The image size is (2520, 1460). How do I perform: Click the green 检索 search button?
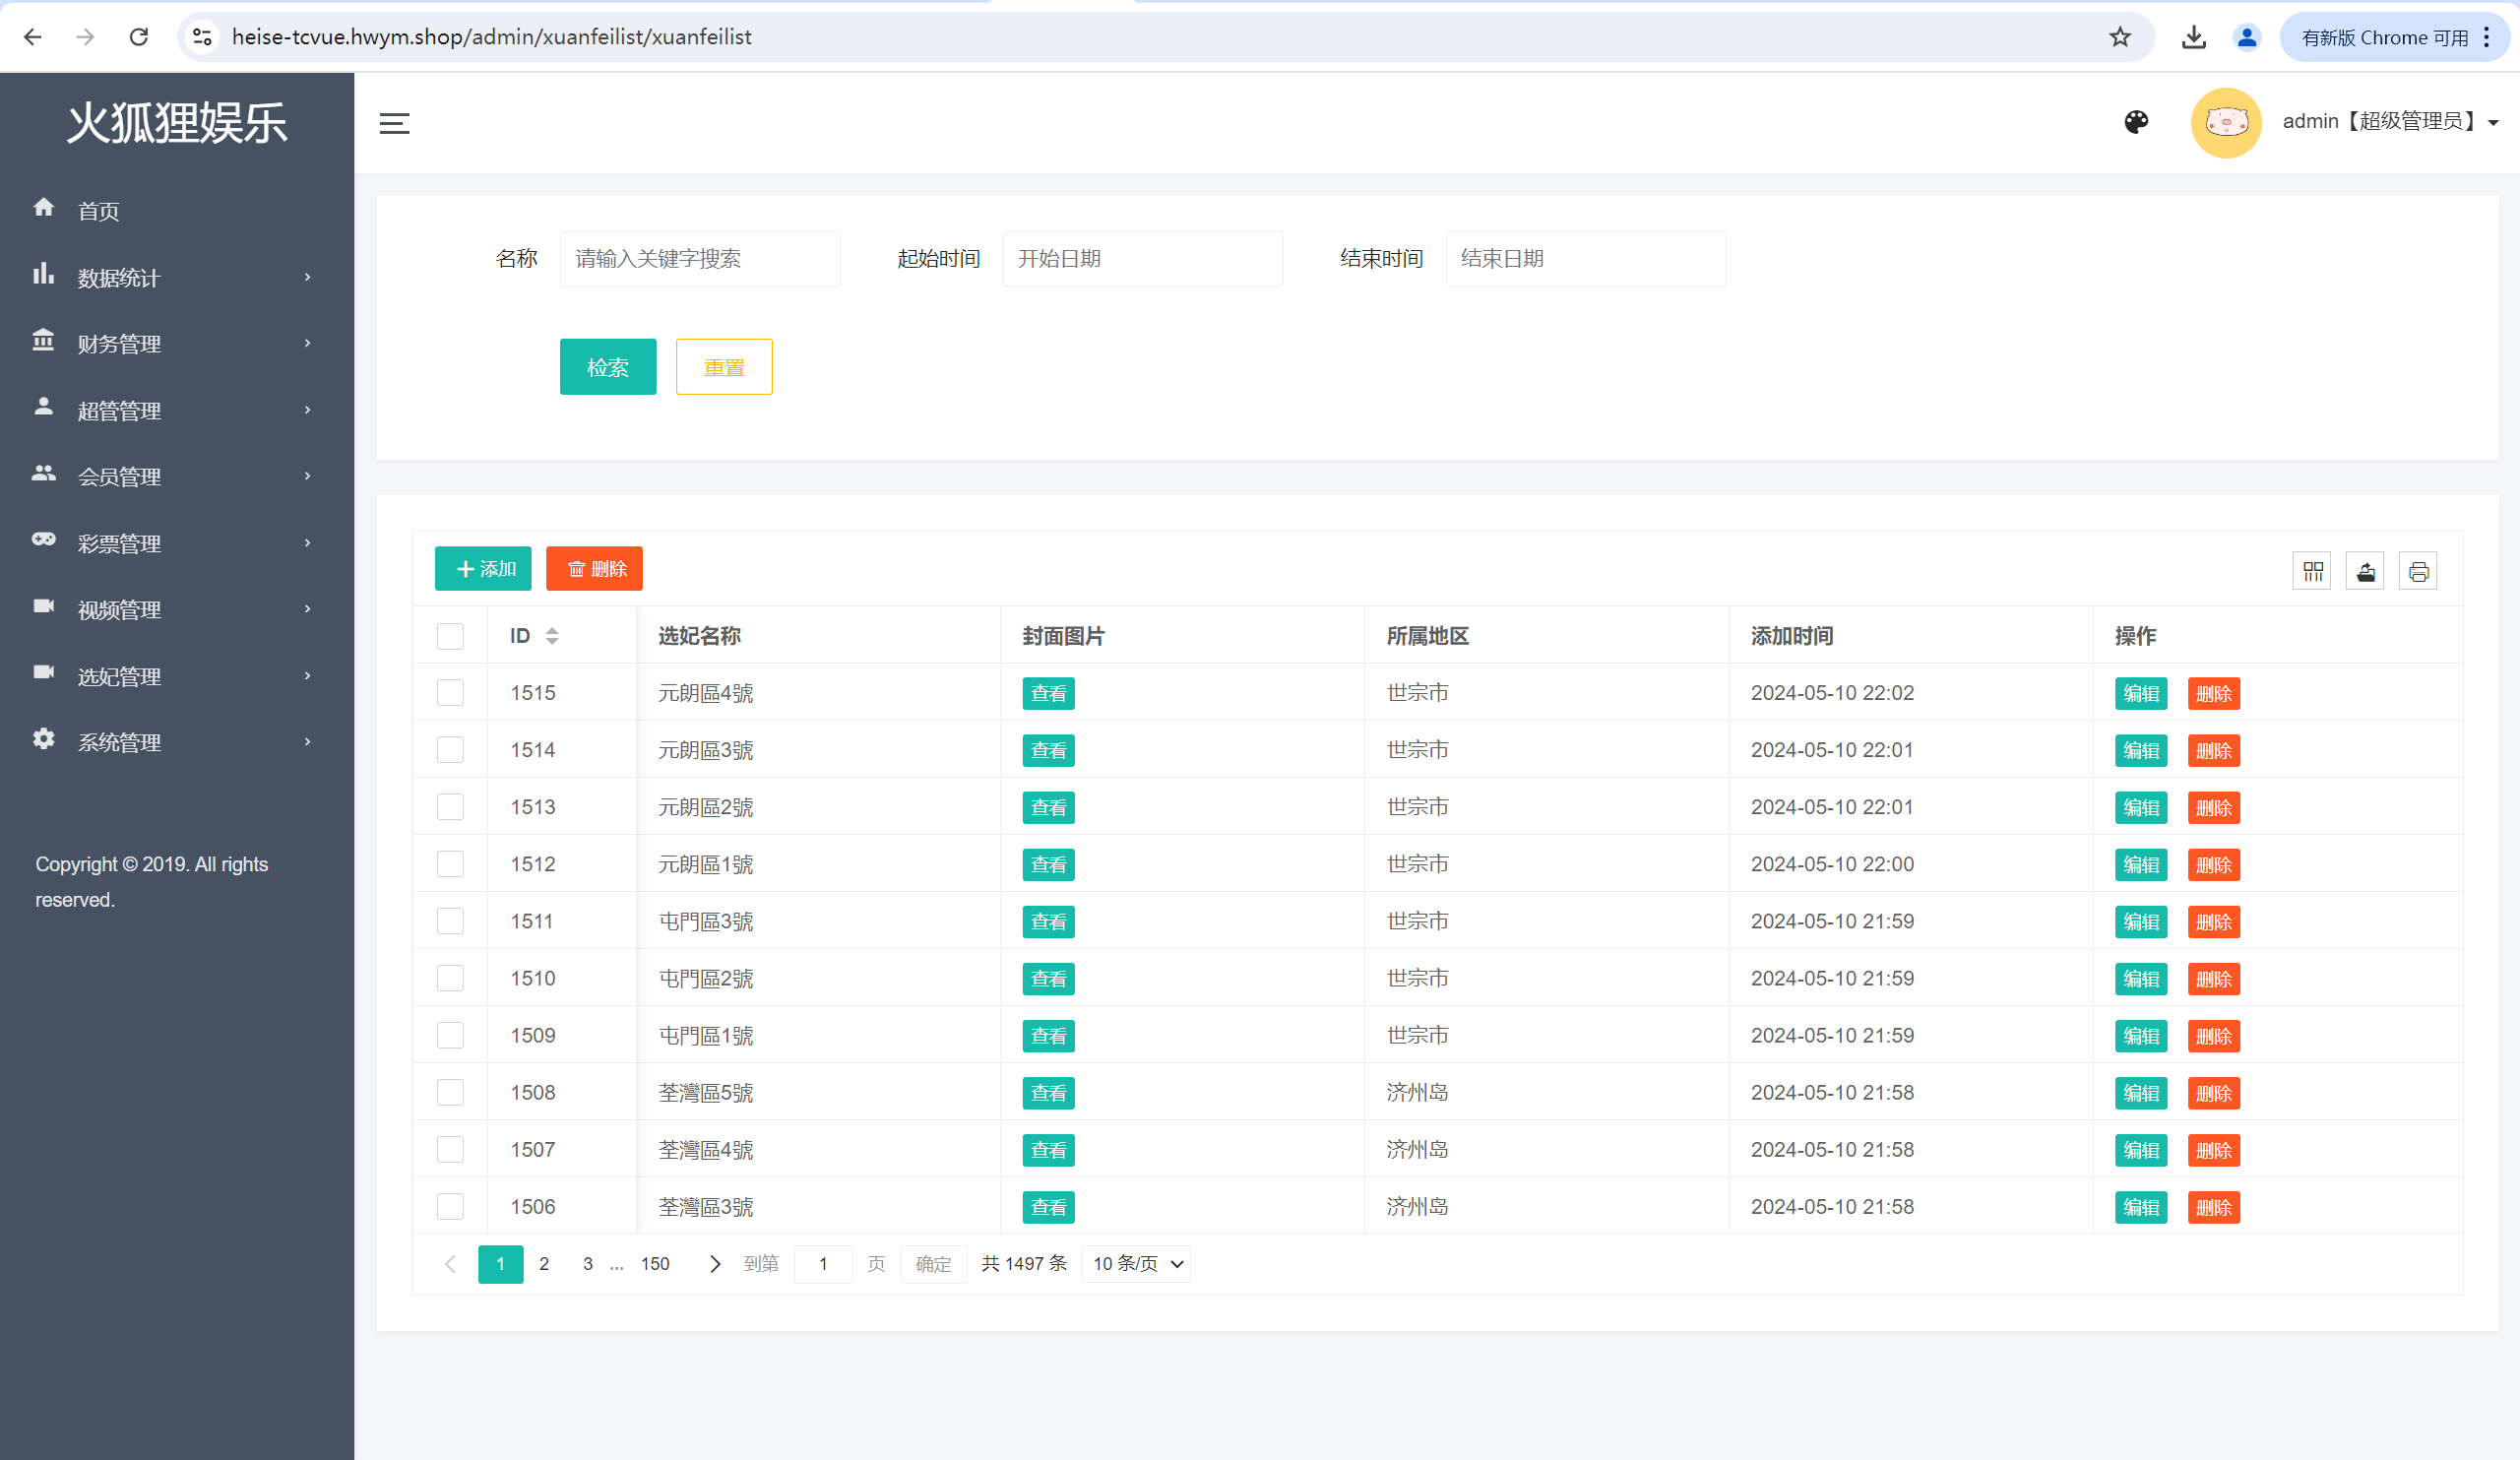(x=607, y=367)
